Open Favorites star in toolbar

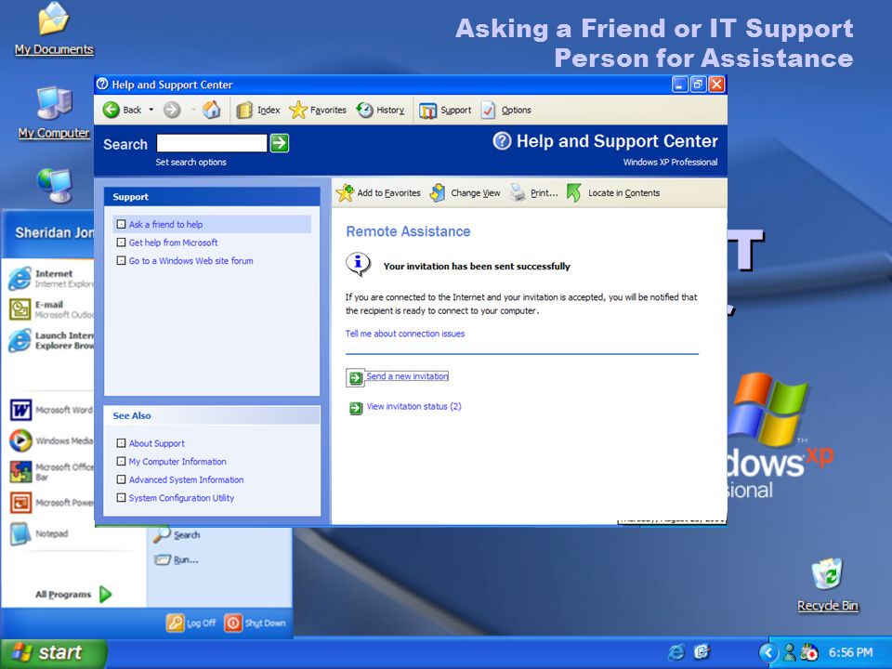click(318, 110)
